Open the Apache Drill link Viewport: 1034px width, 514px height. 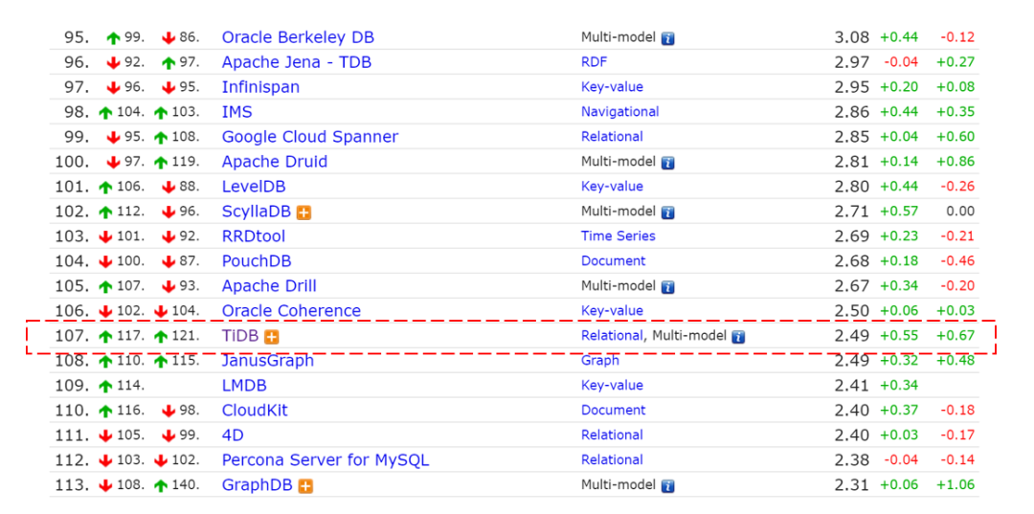click(x=269, y=286)
